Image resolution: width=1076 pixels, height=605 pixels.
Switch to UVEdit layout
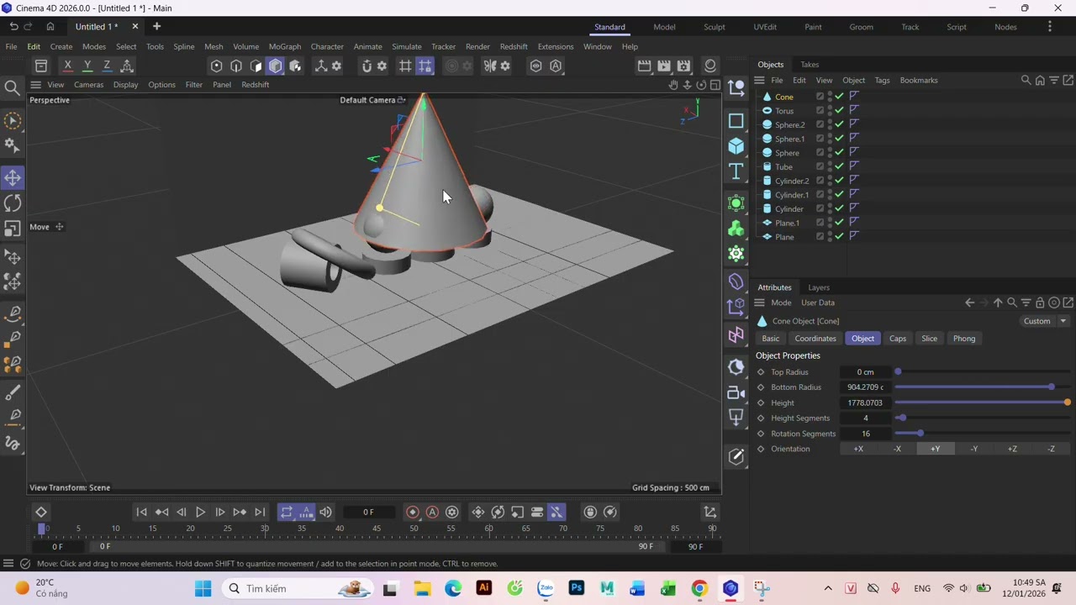pyautogui.click(x=765, y=27)
